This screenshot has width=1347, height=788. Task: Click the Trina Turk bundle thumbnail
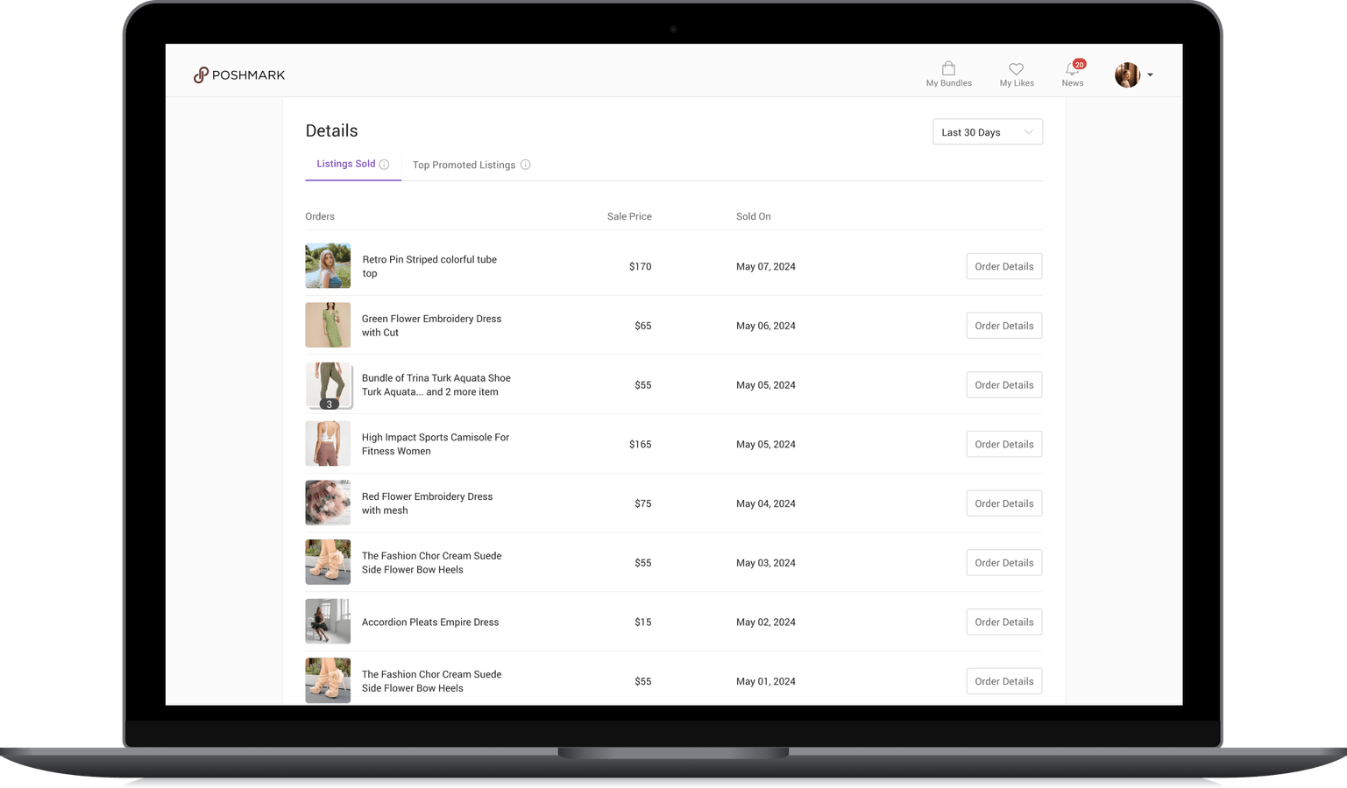pyautogui.click(x=328, y=385)
